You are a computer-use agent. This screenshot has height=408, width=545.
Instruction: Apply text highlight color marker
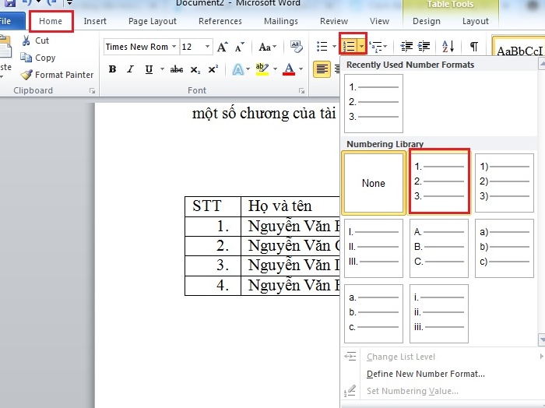tap(262, 69)
